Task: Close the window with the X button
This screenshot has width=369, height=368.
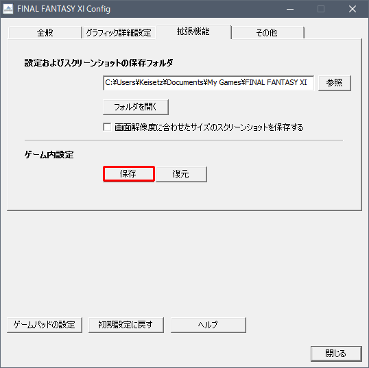Action: 353,9
